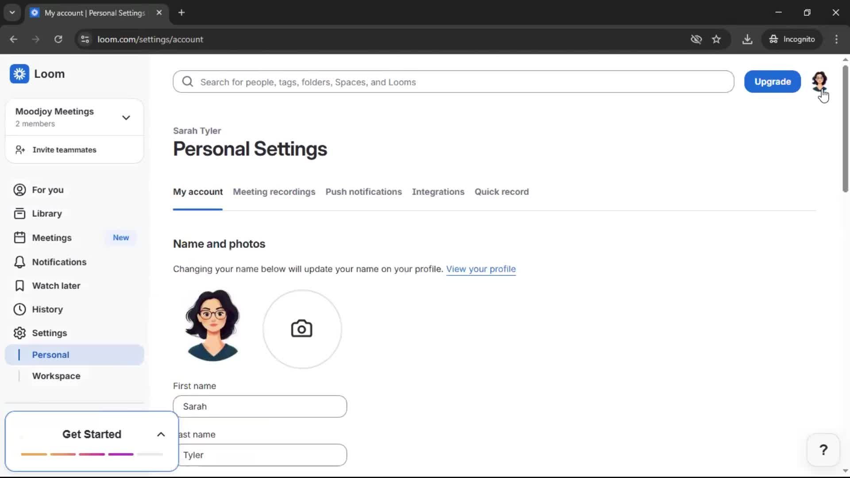This screenshot has height=478, width=850.
Task: Select the Invite teammates icon
Action: (19, 150)
